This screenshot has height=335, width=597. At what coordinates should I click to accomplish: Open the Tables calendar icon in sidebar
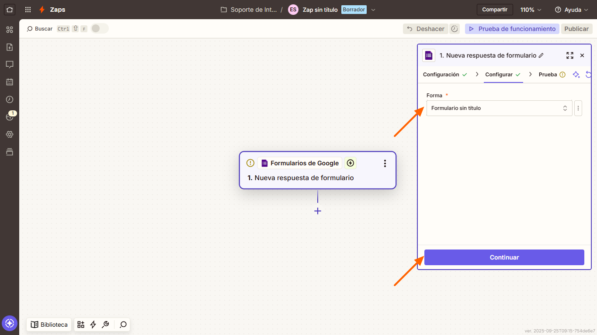click(10, 82)
